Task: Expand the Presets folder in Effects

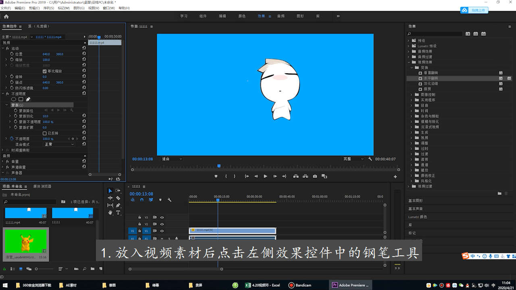Action: coord(408,41)
